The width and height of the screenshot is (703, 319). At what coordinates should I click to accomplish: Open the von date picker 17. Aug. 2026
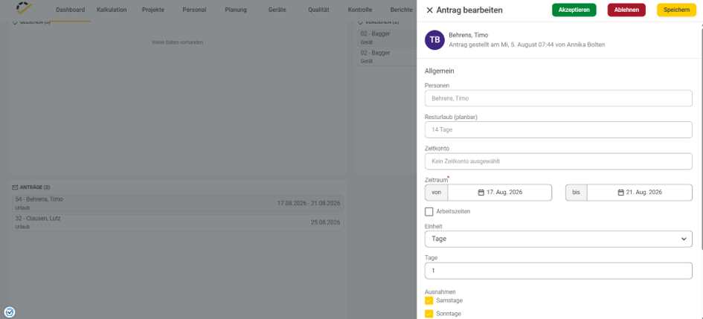click(x=499, y=192)
